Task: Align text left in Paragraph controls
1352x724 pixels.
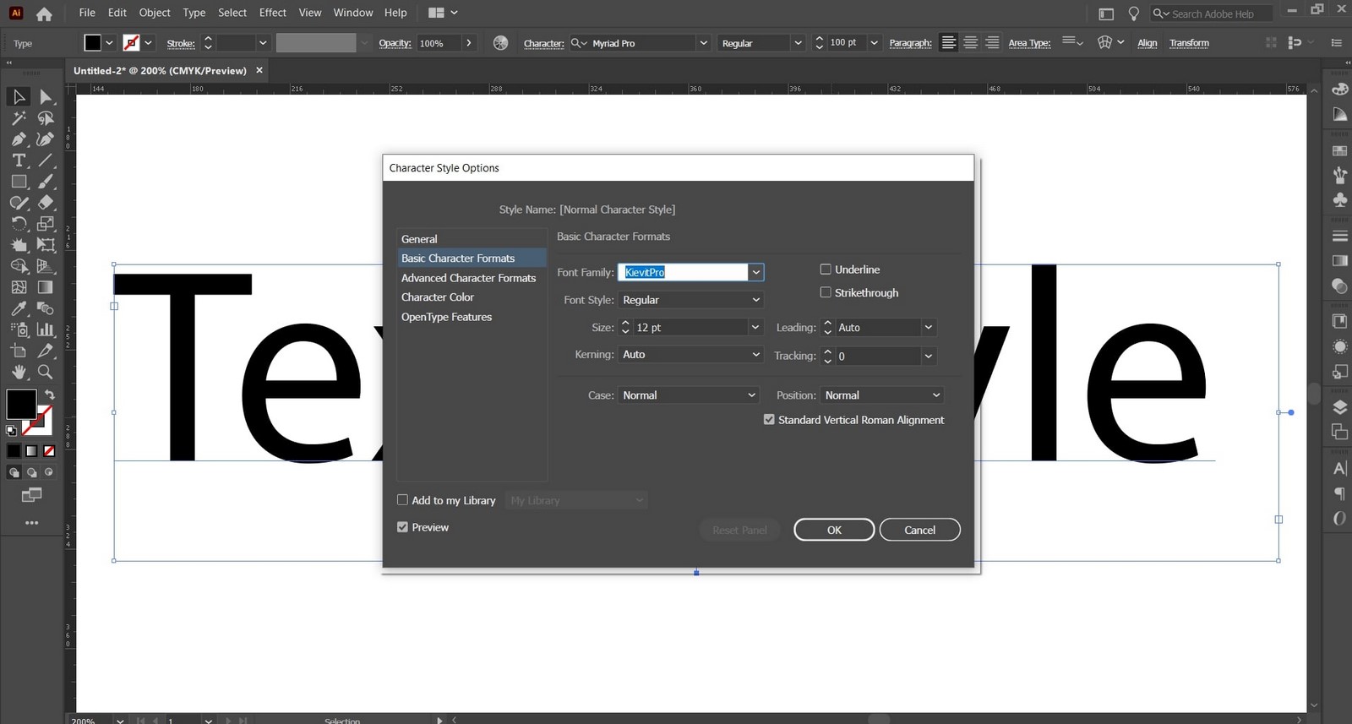Action: tap(949, 43)
